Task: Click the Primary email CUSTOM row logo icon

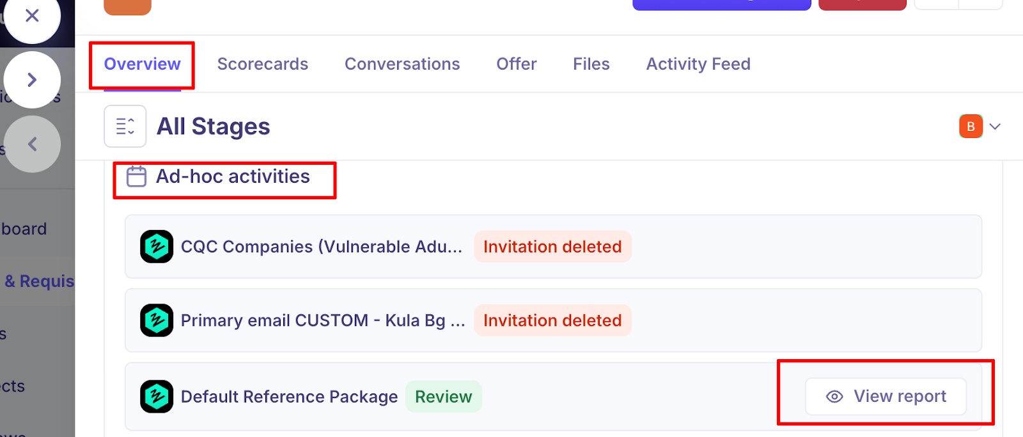Action: point(157,320)
